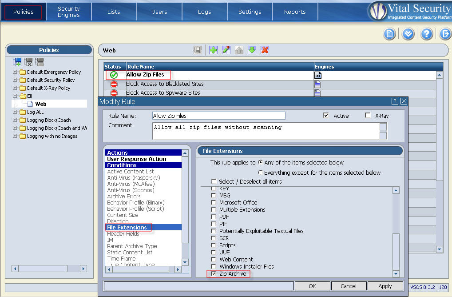Open the help question mark icon
Screen dimensions: 452x297
[x=427, y=34]
